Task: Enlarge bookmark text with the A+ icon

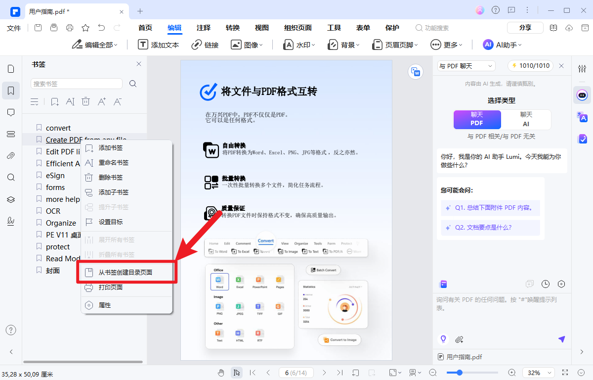Action: [101, 101]
